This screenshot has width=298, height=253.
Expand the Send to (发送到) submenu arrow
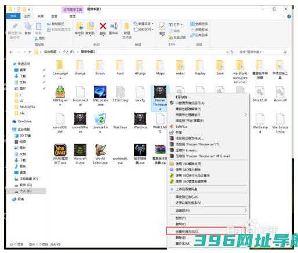click(x=245, y=210)
